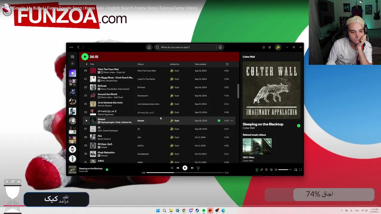Open the Colter Wall album cover art
The height and width of the screenshot is (214, 381).
tap(271, 90)
